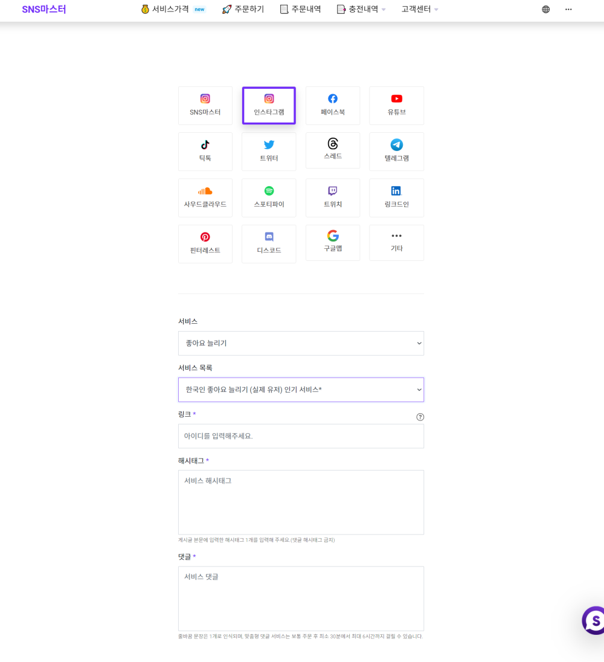Open the 스레드 category

(333, 150)
